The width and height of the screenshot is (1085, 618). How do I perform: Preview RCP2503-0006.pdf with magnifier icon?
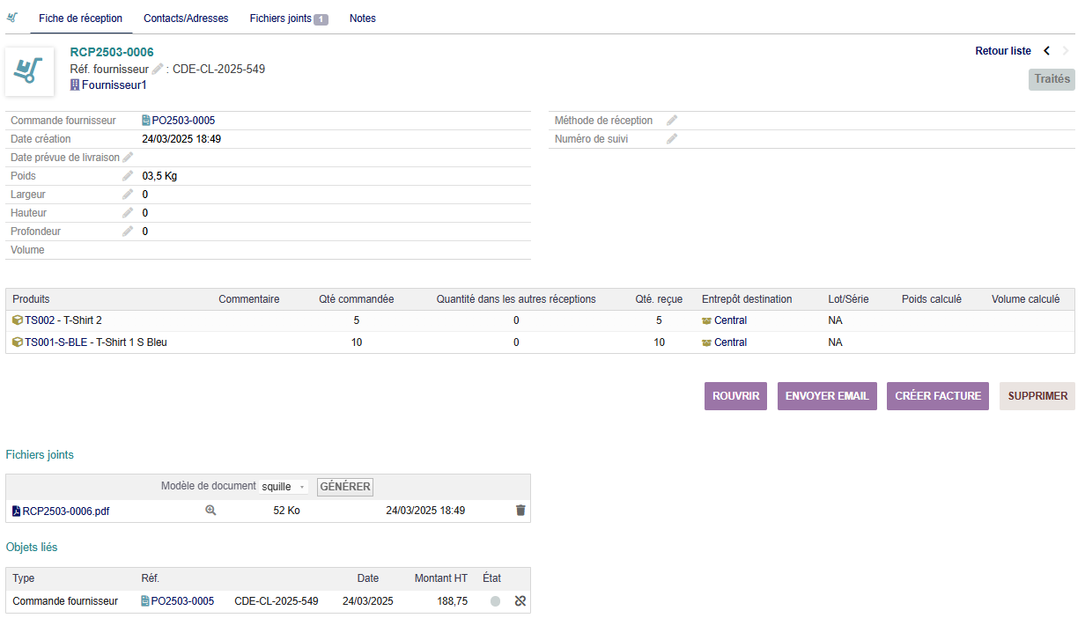(210, 511)
